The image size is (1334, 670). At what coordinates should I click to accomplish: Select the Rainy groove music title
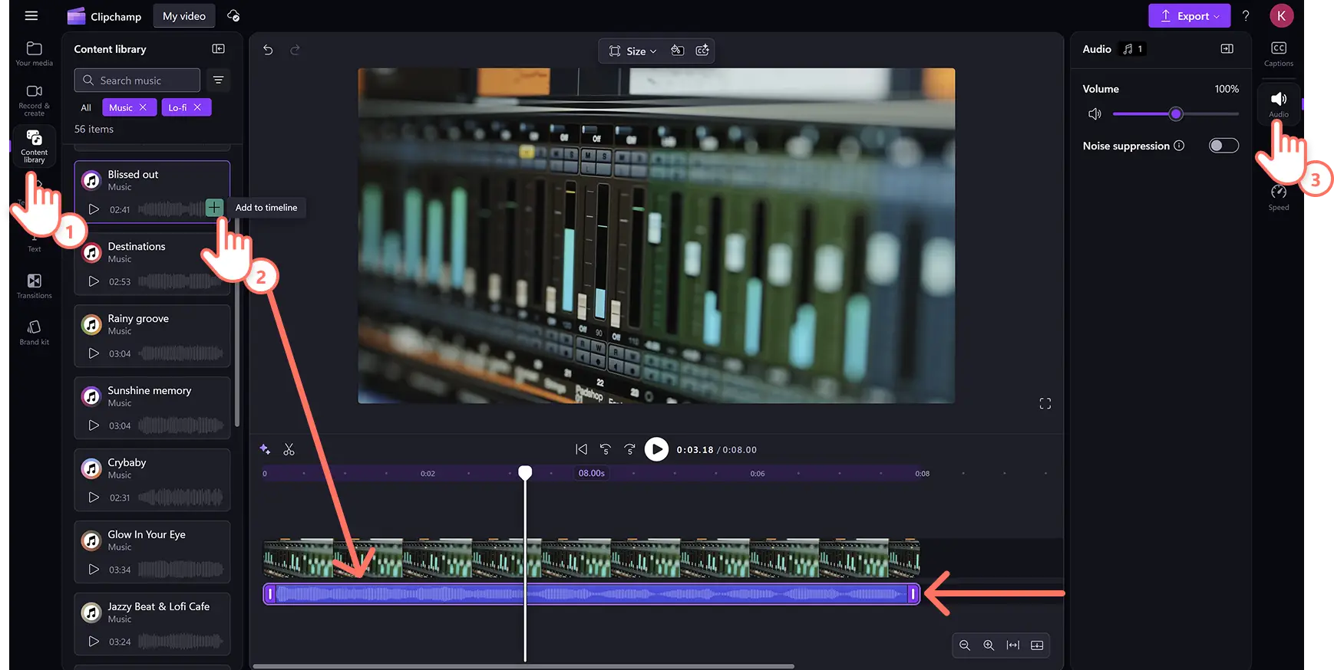[138, 318]
